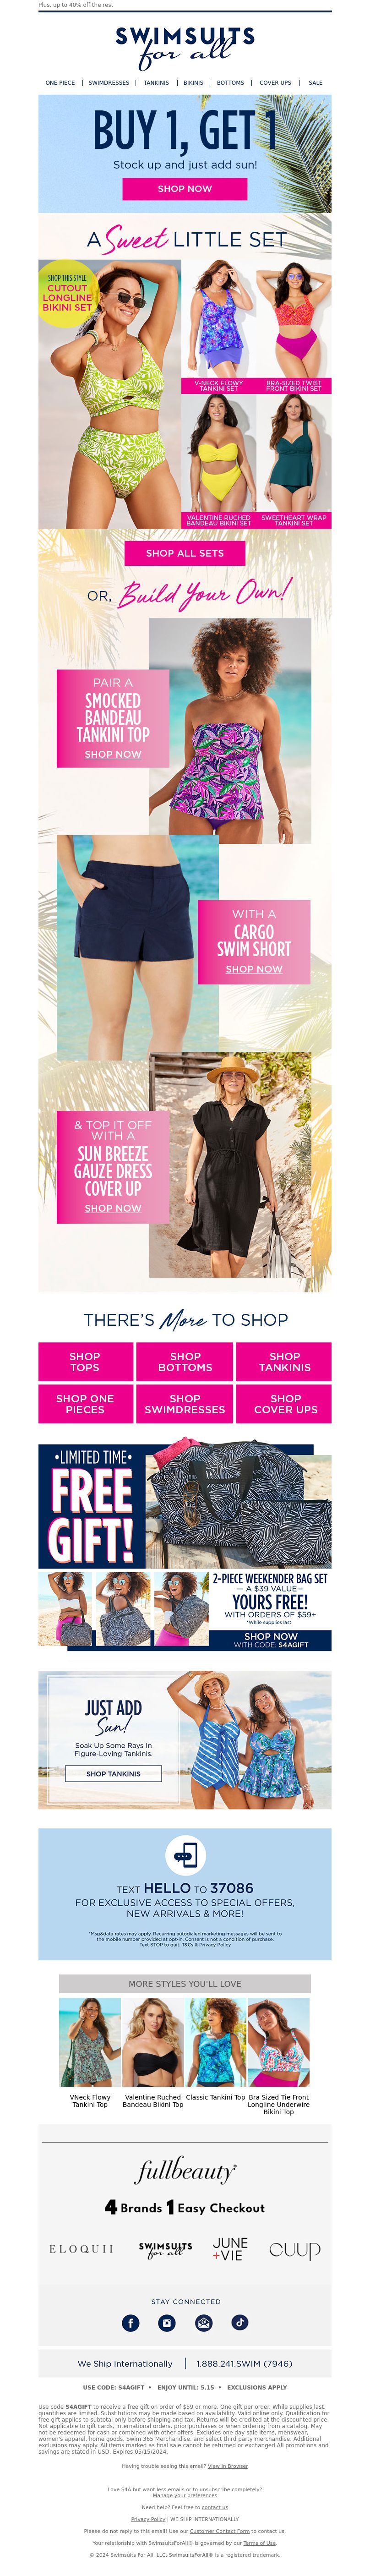Open the Sale navigation item
This screenshot has height=2576, width=370.
coord(315,83)
